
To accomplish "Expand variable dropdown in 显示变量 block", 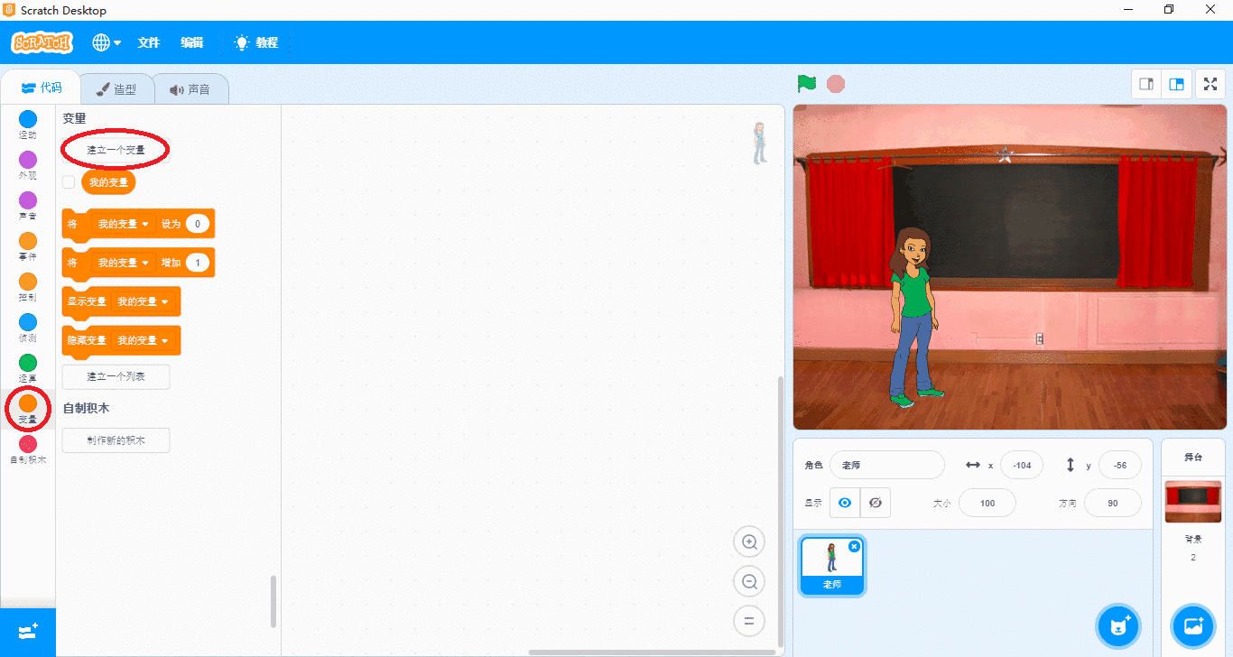I will tap(164, 301).
